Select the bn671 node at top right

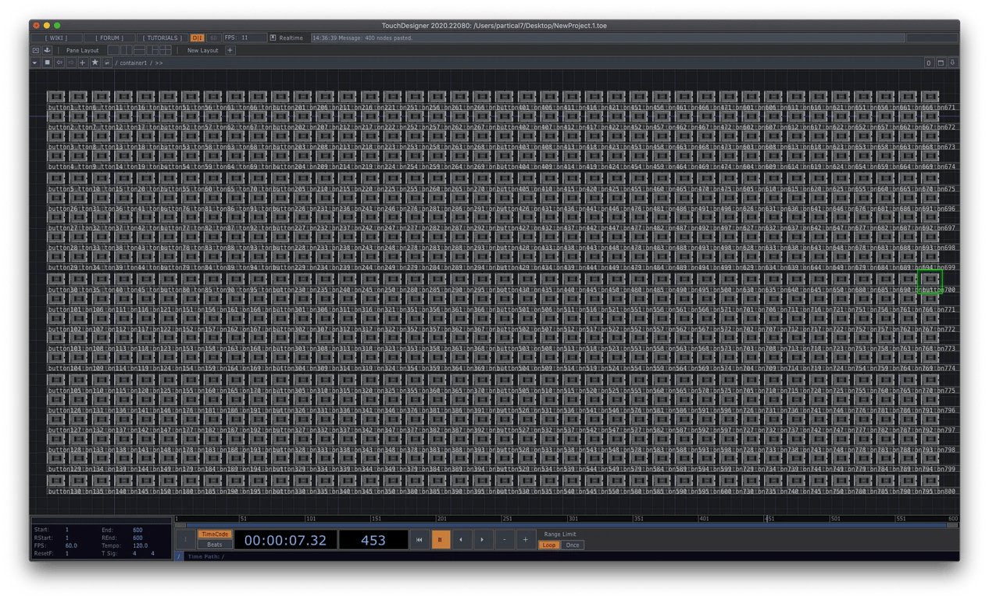coord(930,97)
